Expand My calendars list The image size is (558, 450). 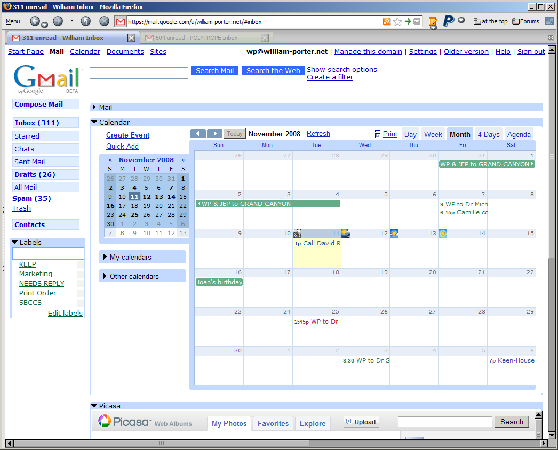click(105, 257)
